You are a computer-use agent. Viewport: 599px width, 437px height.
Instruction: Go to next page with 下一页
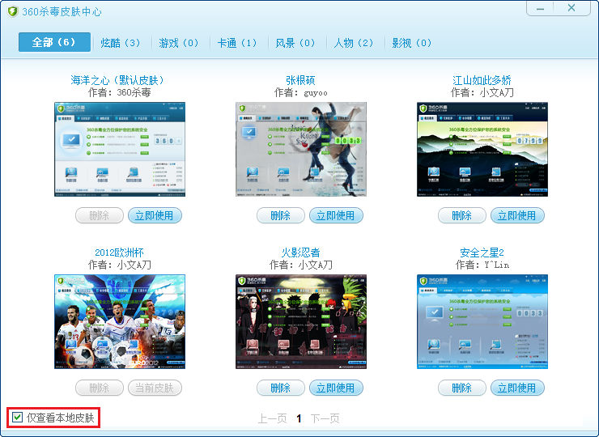325,418
